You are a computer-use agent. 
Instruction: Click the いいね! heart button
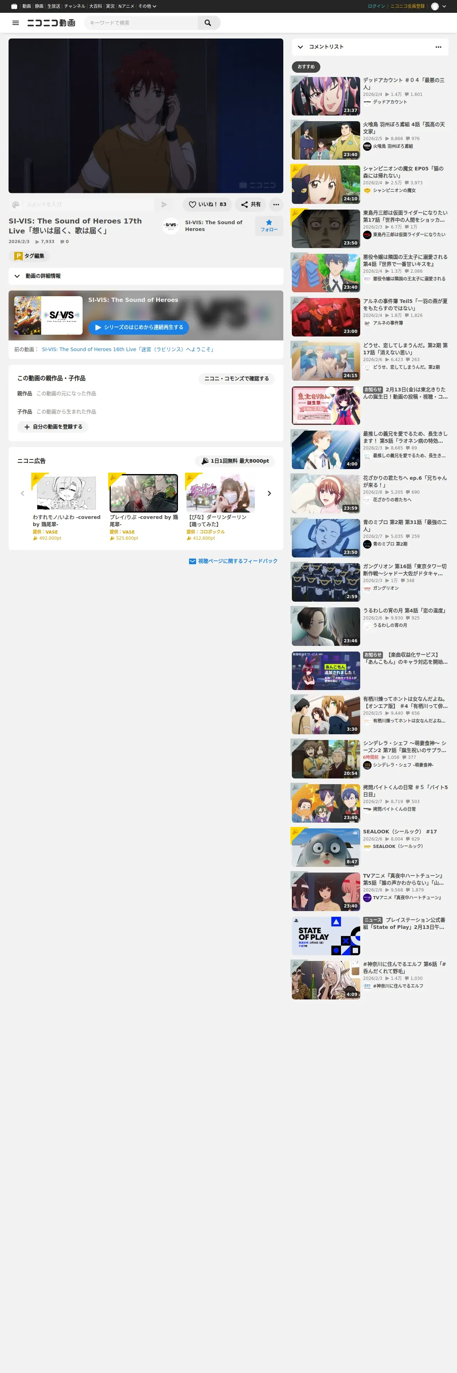pyautogui.click(x=208, y=204)
